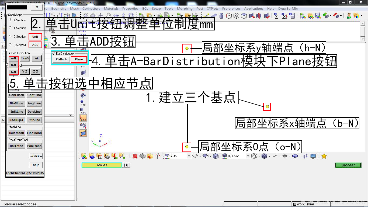This screenshot has width=368, height=207.
Task: Click the binoculars find icon in side toolbar
Action: coord(83,95)
